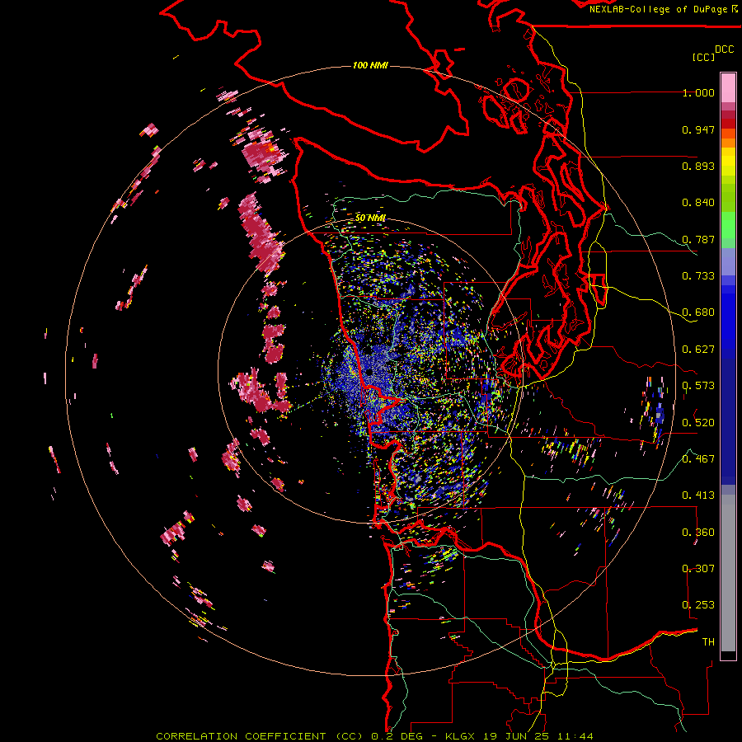742x742 pixels.
Task: Click the 50 NMI range ring label
Action: [x=370, y=218]
